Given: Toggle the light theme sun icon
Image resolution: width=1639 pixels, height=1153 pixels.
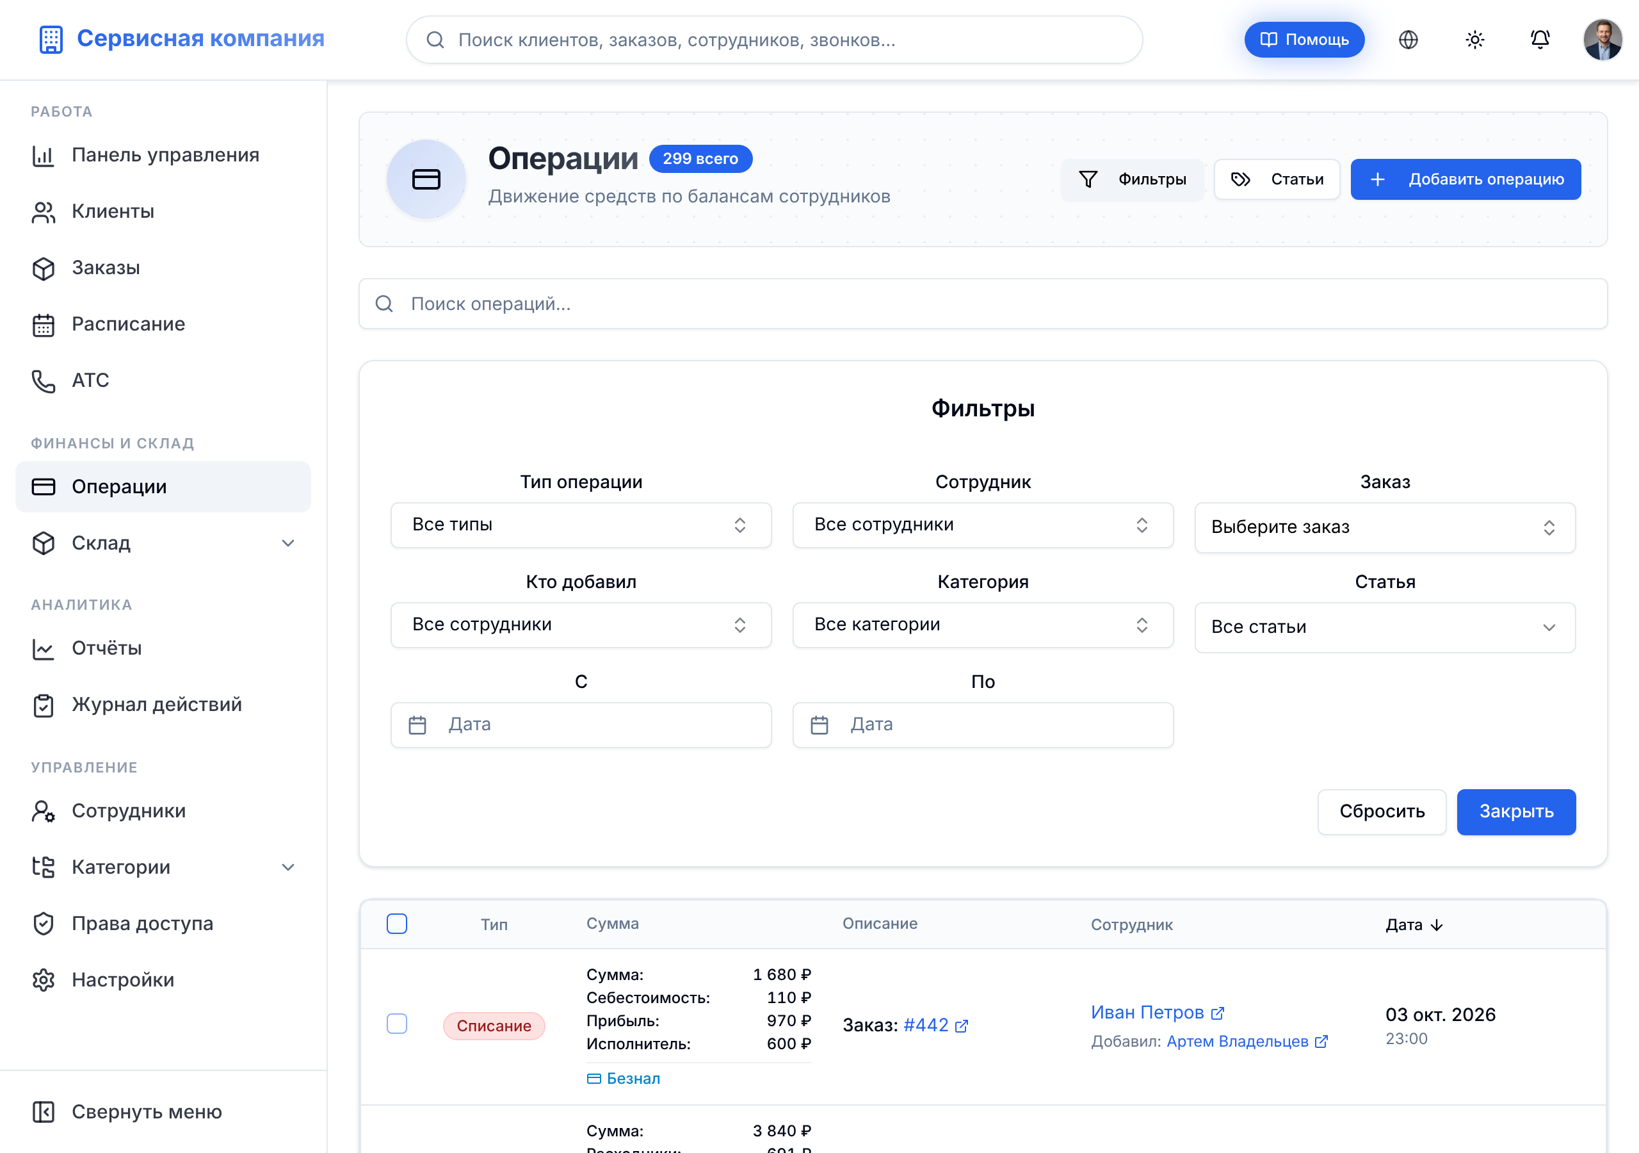Looking at the screenshot, I should pos(1474,40).
